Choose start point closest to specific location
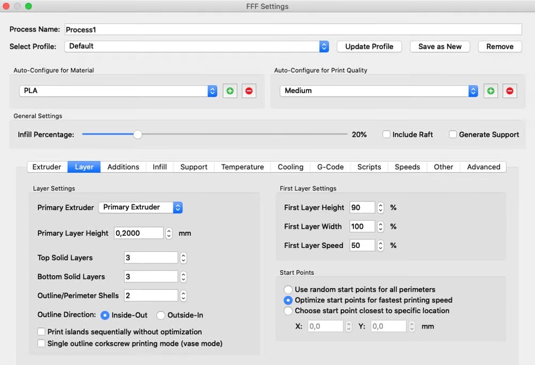This screenshot has width=535, height=365. coord(288,310)
